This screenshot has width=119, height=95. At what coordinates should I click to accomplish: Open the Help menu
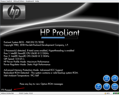37,1
